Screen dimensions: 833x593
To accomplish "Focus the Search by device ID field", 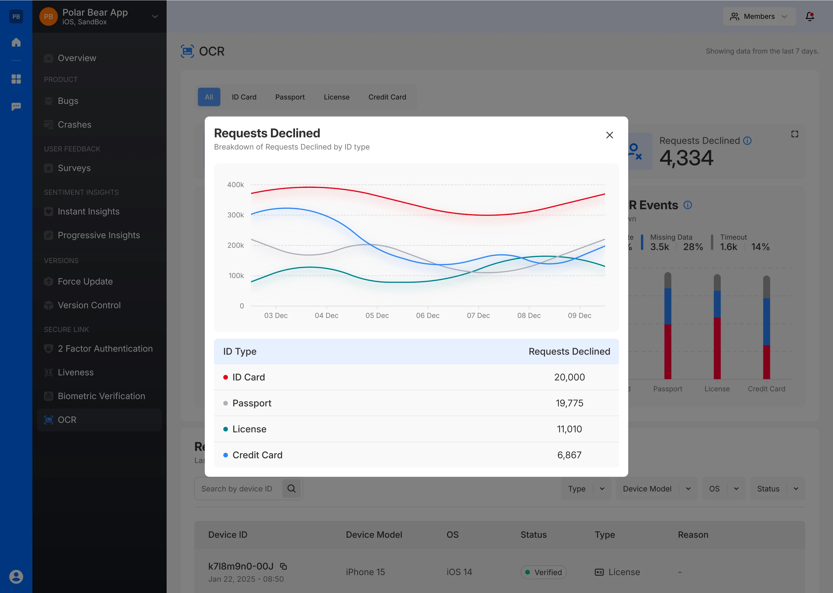I will (237, 489).
